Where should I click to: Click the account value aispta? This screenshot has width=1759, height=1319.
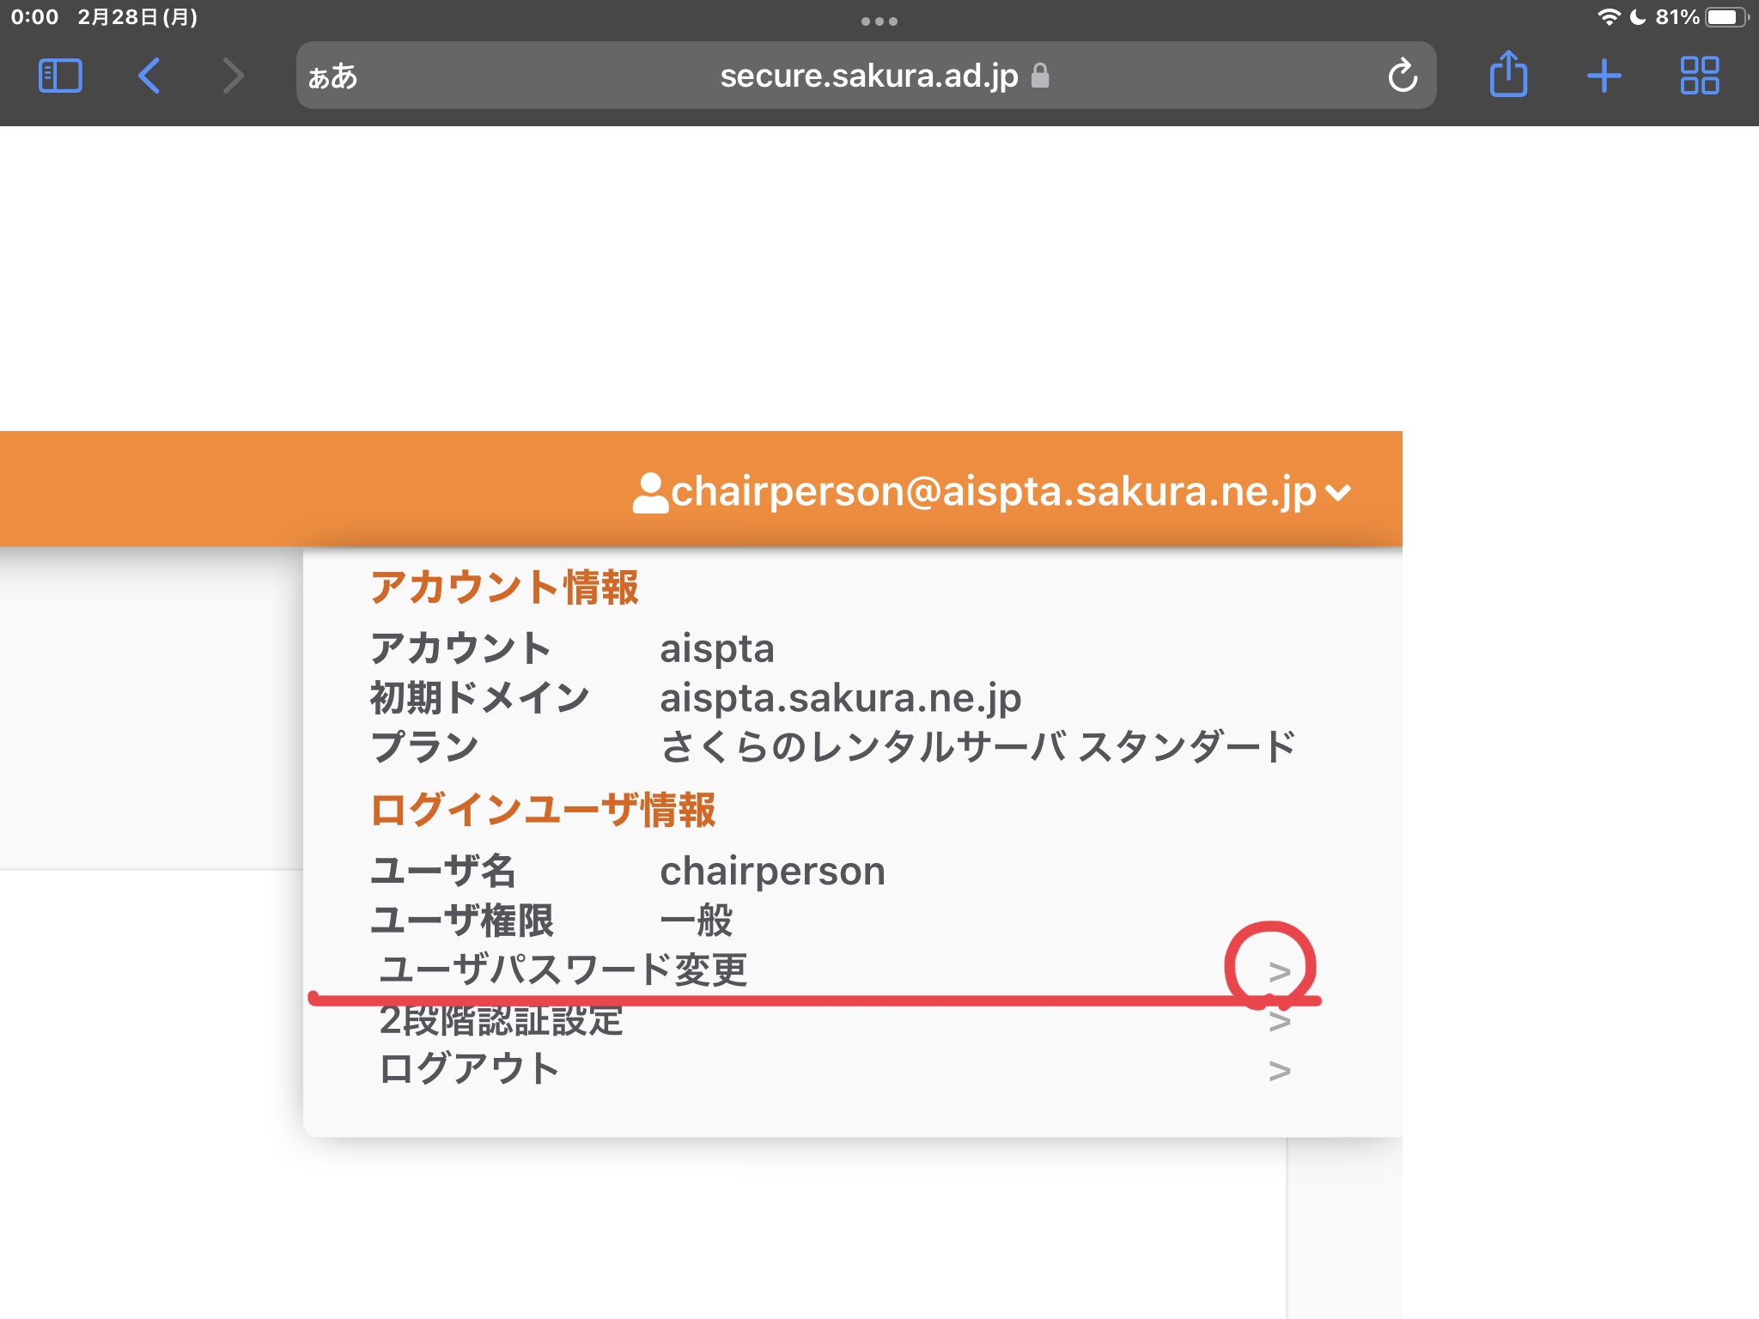click(717, 649)
